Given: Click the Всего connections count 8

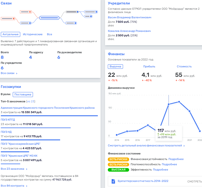Looking at the screenshot, I should pos(2,57).
